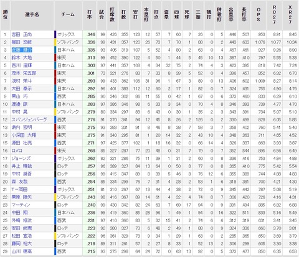Open player link 松田 宣浩
Screen dimensions: 299x257
(22, 236)
